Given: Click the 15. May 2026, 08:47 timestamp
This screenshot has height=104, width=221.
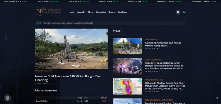Looking at the screenshot, I should 153,48.
